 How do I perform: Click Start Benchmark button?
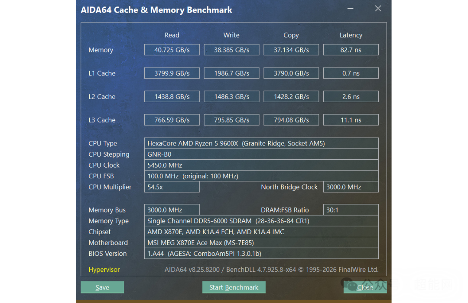coord(234,287)
